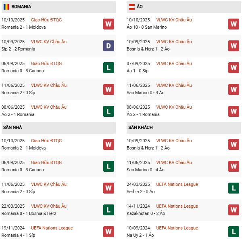Click W badge beside Áo 1 - 0 Síp
Image resolution: width=242 pixels, height=240 pixels.
pyautogui.click(x=234, y=67)
